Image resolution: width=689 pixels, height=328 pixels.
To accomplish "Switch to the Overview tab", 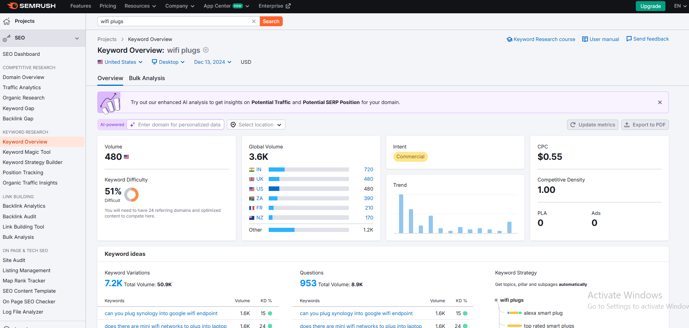I will tap(110, 78).
